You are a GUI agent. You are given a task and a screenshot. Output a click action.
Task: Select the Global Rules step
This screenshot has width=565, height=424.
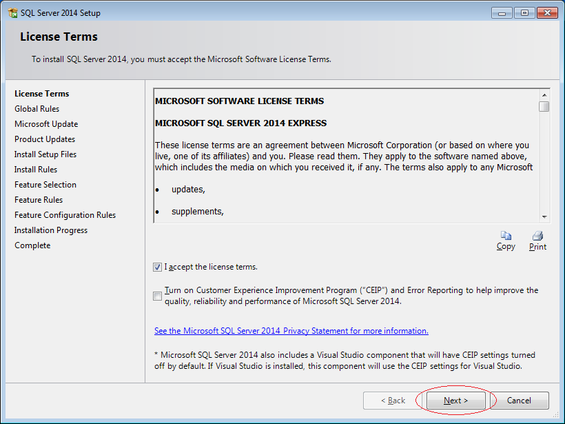(37, 109)
